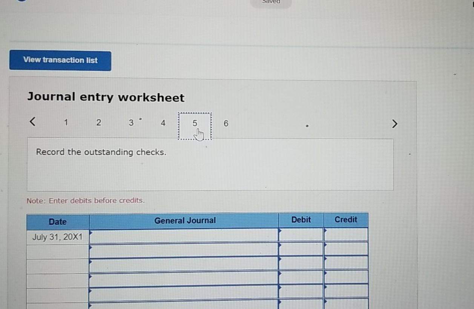Viewport: 474px width, 309px height.
Task: Click the Debit column header
Action: click(x=301, y=220)
